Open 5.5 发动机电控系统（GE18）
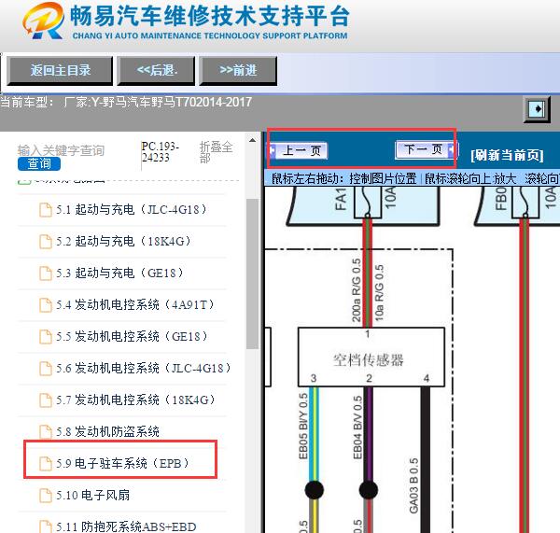 (x=132, y=336)
